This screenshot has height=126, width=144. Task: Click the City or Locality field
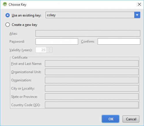(92, 88)
